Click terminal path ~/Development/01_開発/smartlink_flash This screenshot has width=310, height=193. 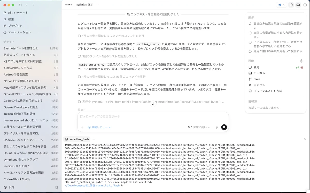pos(92,186)
